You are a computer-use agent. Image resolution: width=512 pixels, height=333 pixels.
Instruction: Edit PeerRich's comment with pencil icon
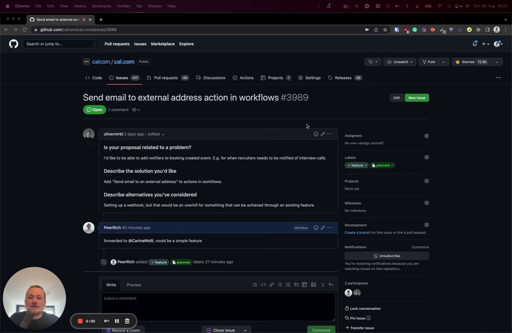(323, 228)
